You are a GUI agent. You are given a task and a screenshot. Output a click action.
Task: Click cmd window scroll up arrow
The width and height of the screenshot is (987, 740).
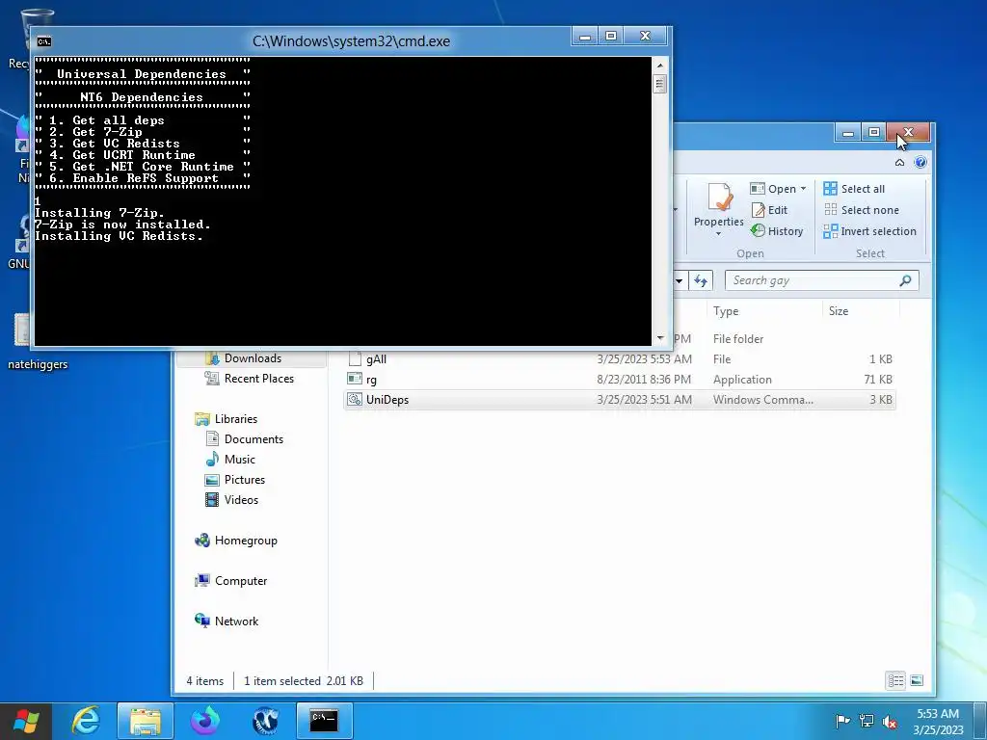pyautogui.click(x=659, y=65)
